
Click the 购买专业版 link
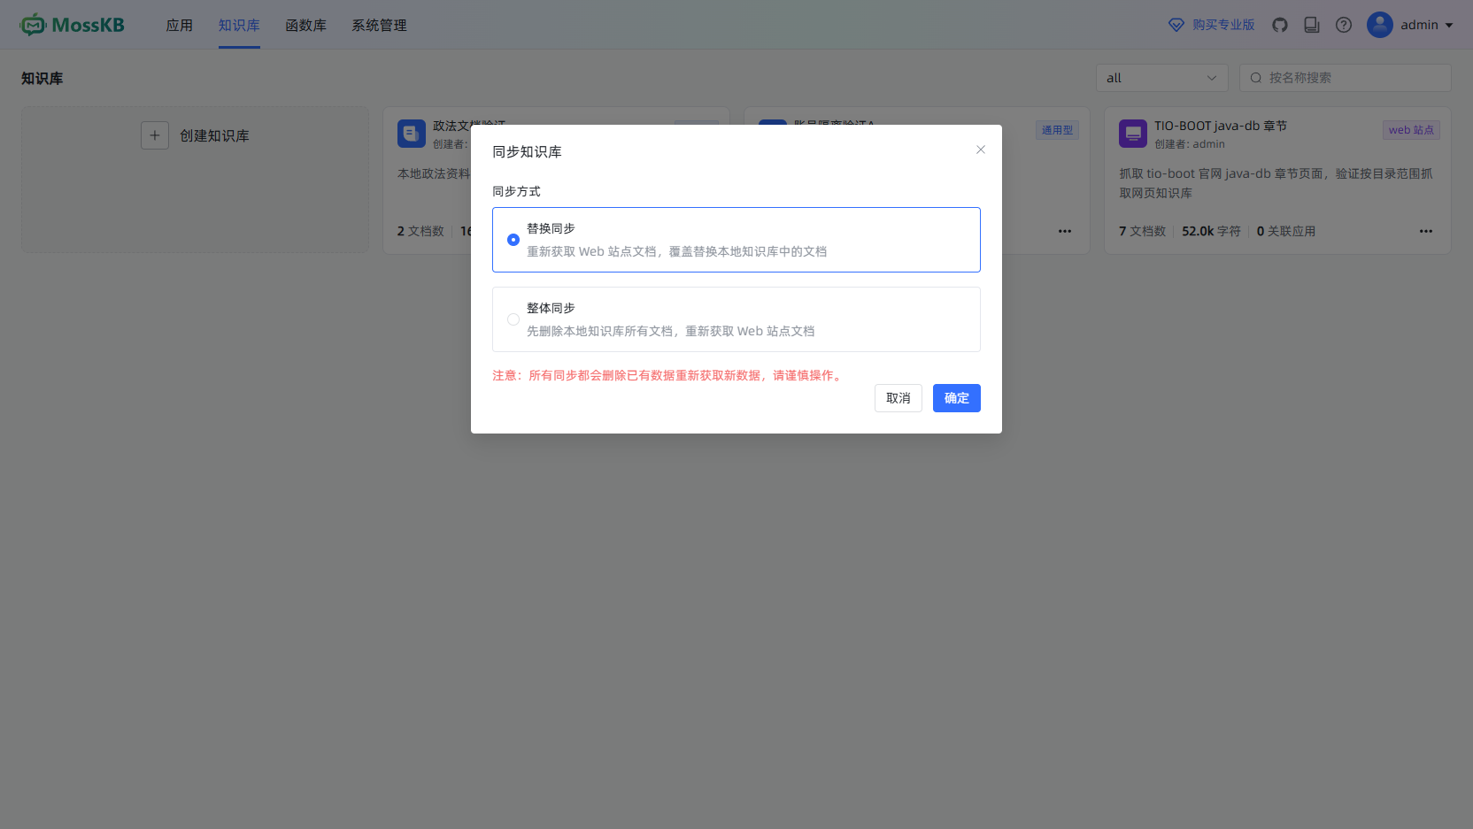coord(1223,25)
